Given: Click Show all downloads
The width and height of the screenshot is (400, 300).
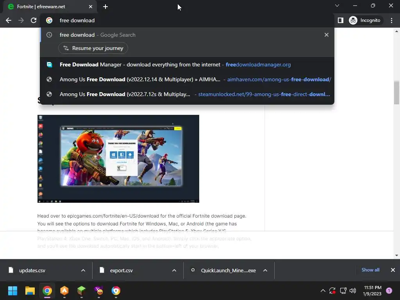Looking at the screenshot, I should (x=370, y=270).
